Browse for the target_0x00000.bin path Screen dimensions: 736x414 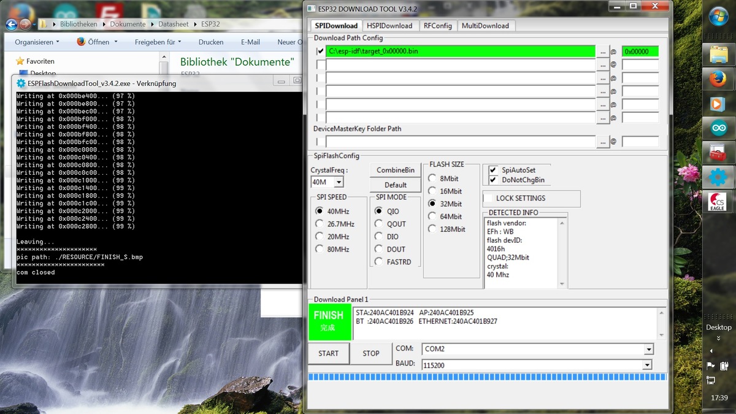603,52
